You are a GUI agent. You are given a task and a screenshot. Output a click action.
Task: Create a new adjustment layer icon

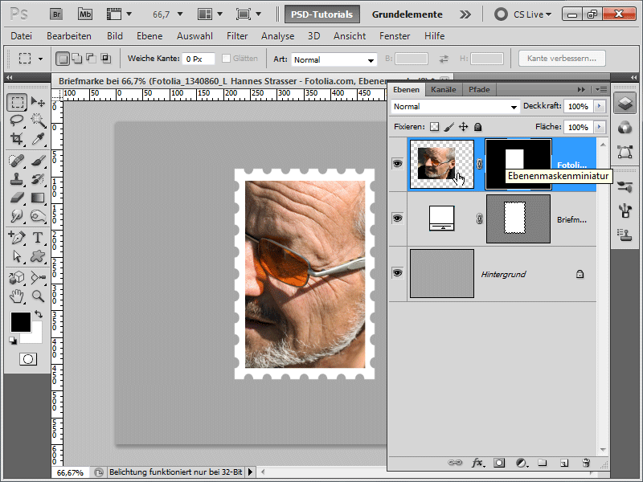coord(521,463)
